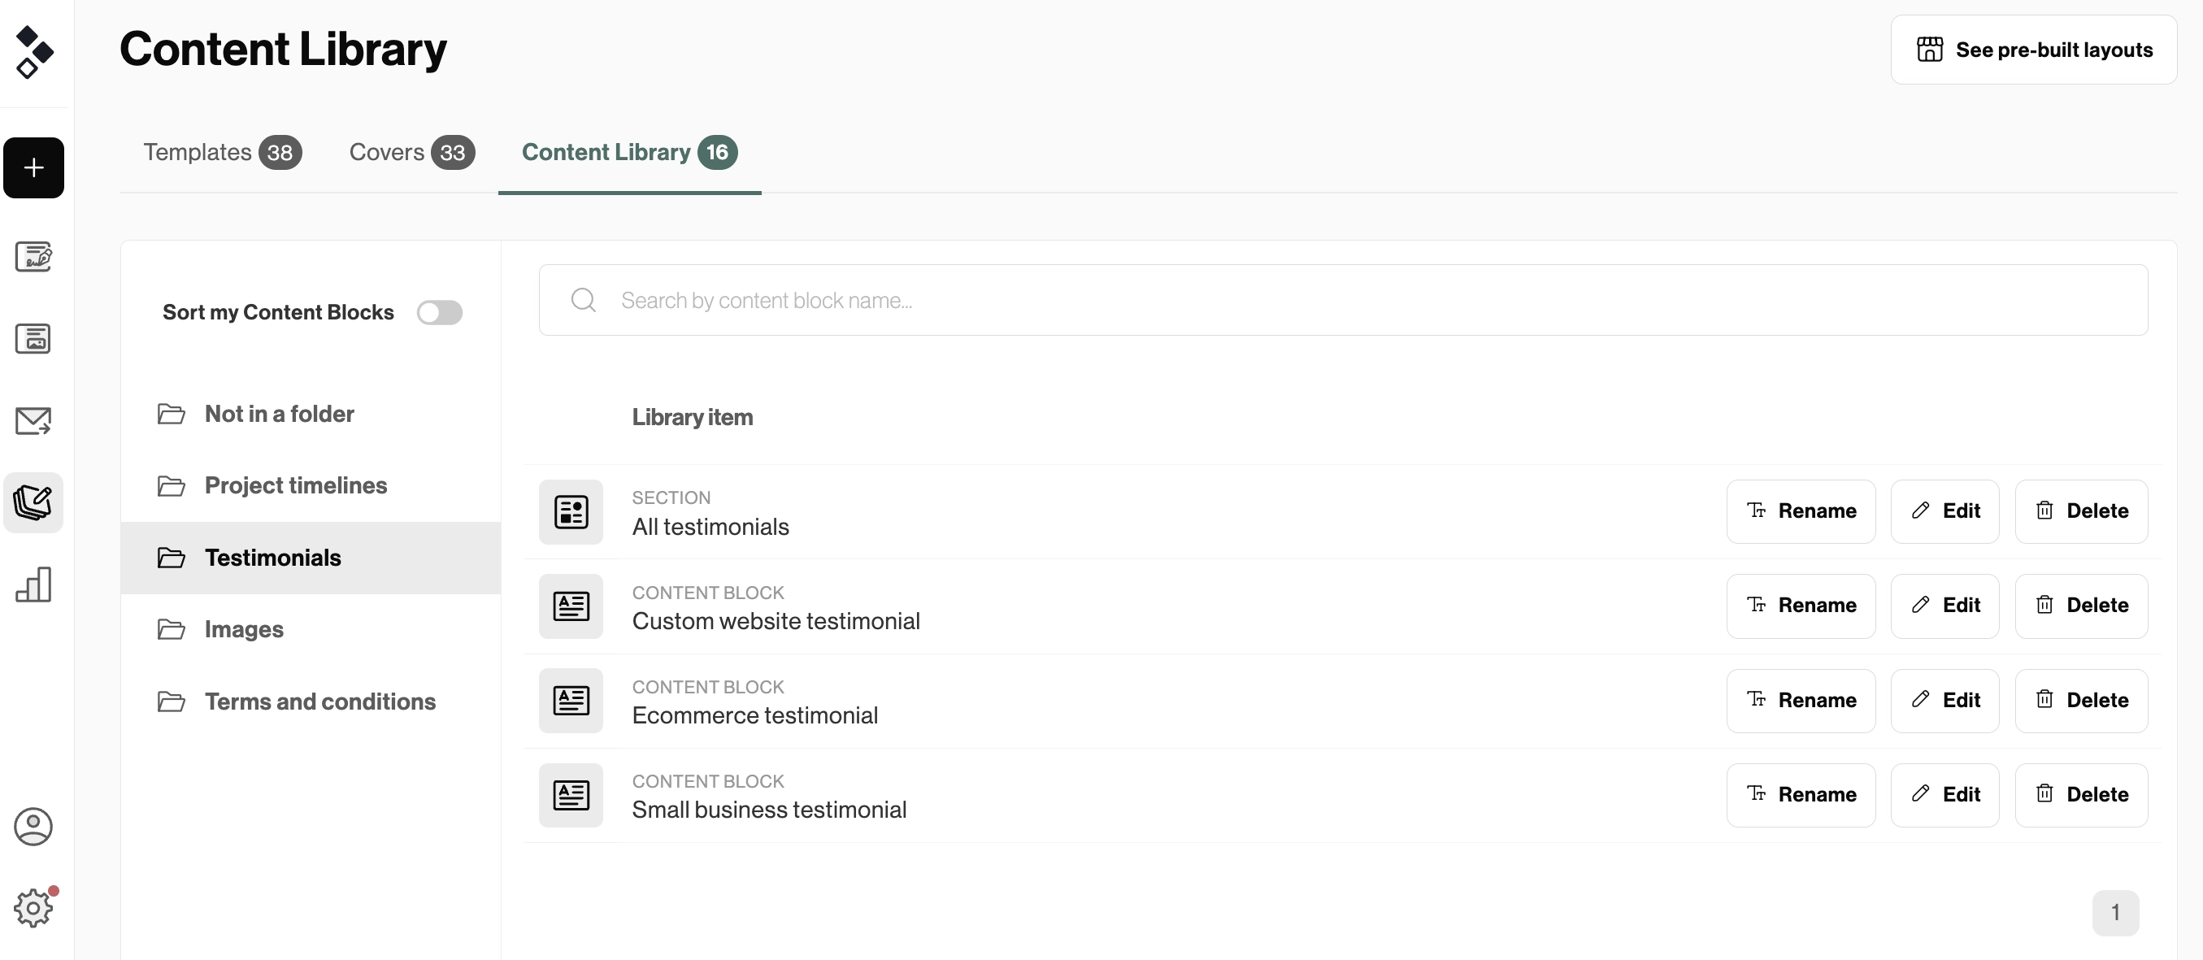Open the email envelope icon in sidebar
The image size is (2203, 960).
tap(33, 420)
